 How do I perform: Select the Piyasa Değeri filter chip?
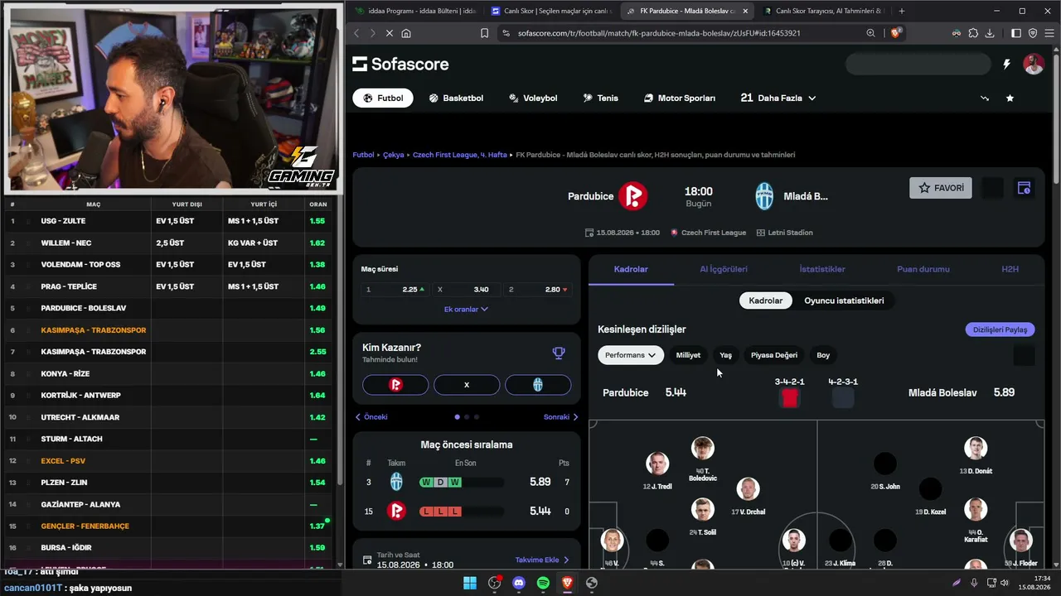[774, 355]
